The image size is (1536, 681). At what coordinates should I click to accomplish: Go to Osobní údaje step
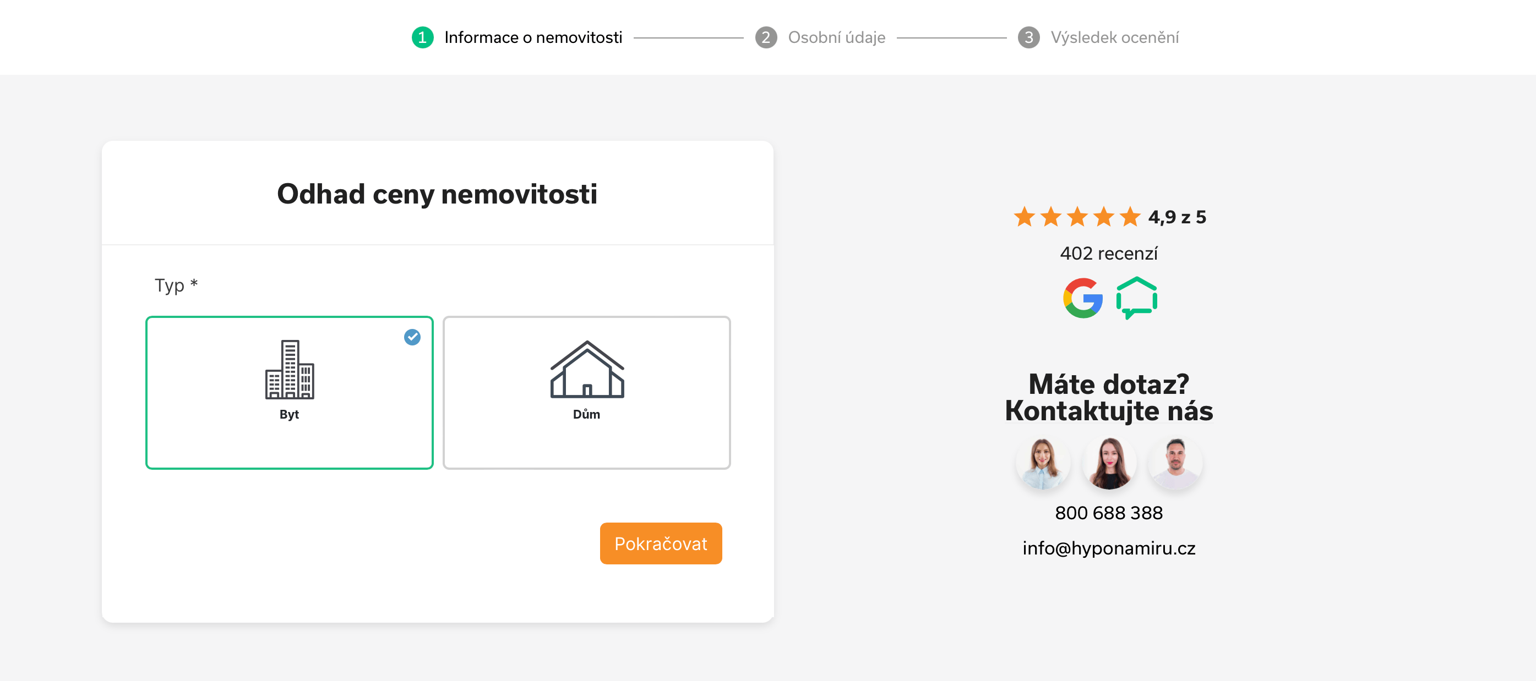point(836,37)
